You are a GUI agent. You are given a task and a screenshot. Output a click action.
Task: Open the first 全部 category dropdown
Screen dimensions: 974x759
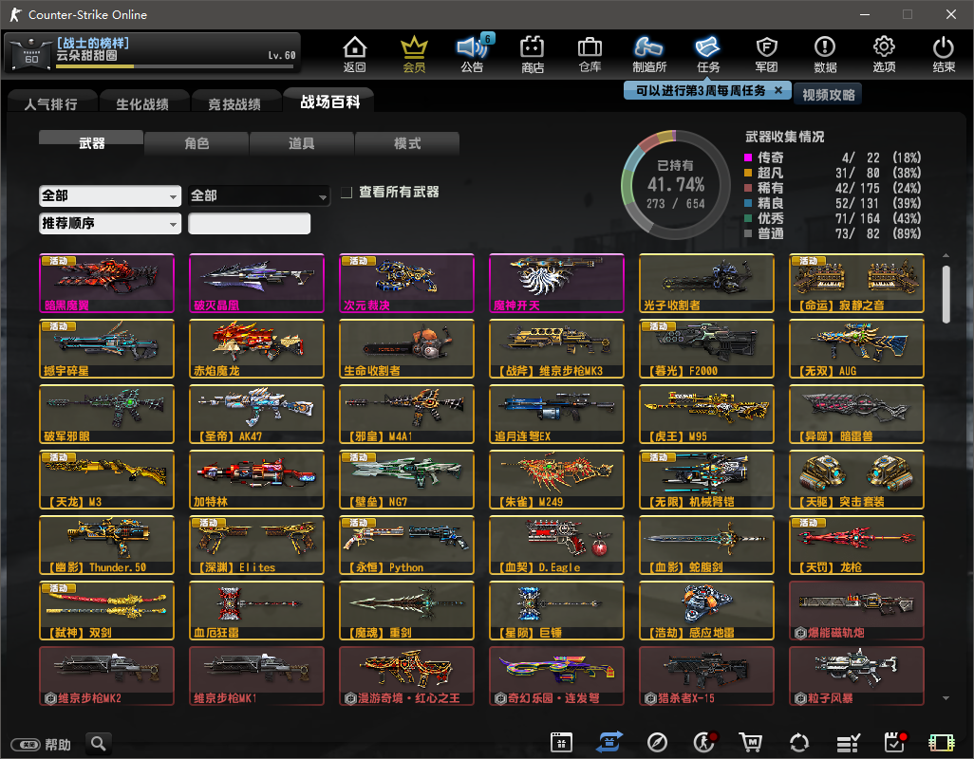(x=110, y=196)
